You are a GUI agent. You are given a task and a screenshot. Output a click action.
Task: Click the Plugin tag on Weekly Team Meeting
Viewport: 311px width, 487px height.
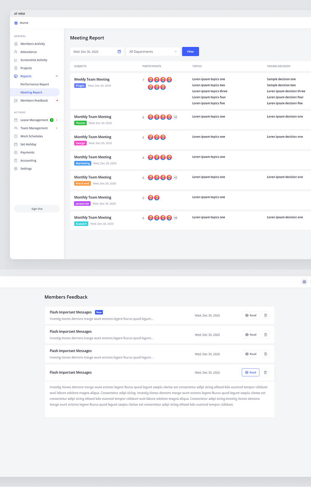(80, 86)
